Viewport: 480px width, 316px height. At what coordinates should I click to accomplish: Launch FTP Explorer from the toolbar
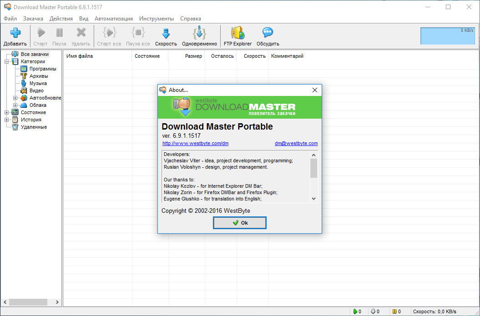(237, 33)
